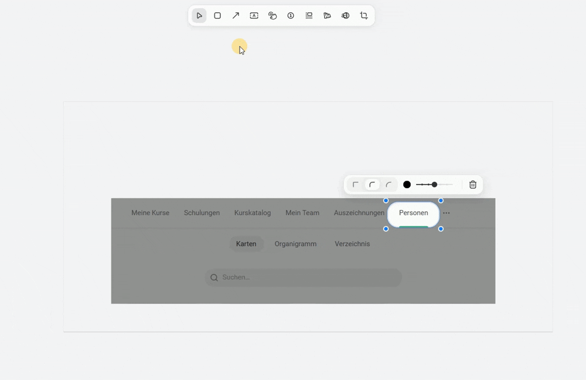Add a numbered step marker

[291, 16]
